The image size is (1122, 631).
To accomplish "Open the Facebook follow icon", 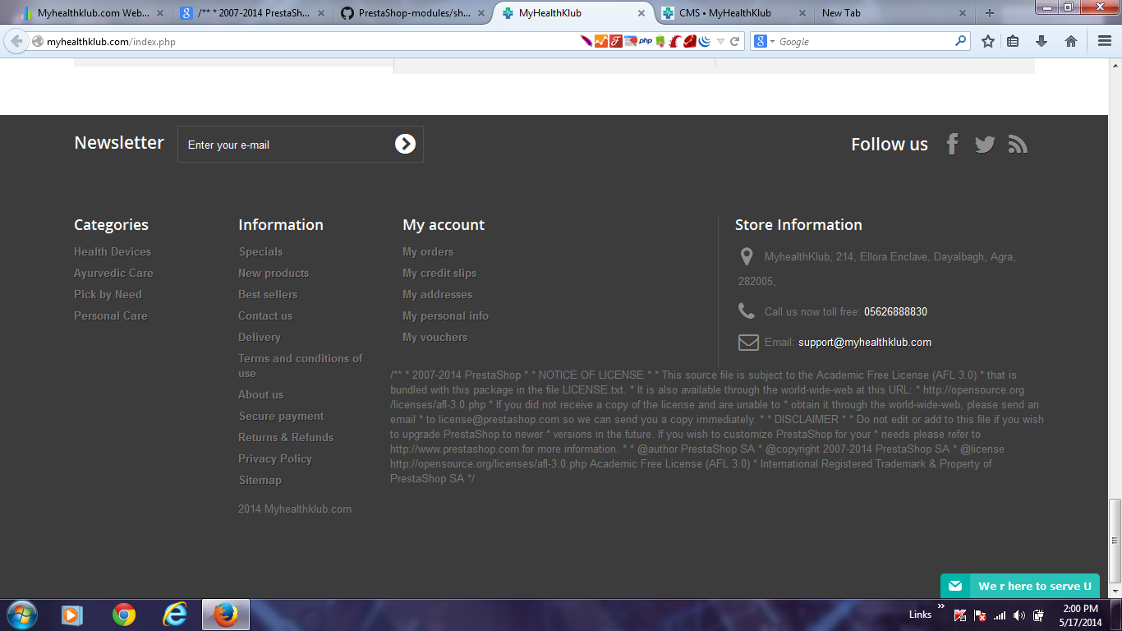I will (x=952, y=145).
